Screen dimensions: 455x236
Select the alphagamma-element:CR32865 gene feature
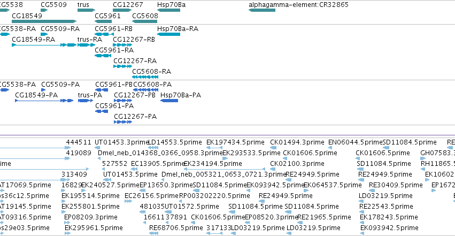262,10
